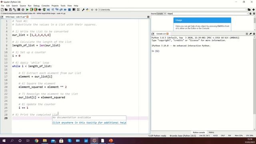Screen dimensions: 256x144
Task: Click the LSP Python: ready status
Action: coord(157,136)
